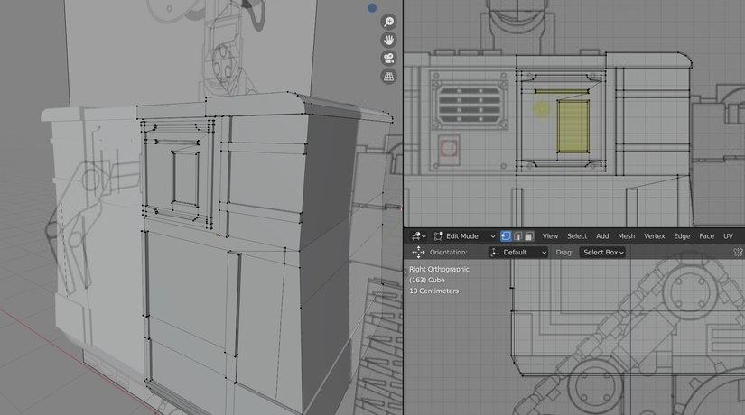Click the 10 Centimeters grid scale text
The width and height of the screenshot is (745, 415).
point(433,291)
